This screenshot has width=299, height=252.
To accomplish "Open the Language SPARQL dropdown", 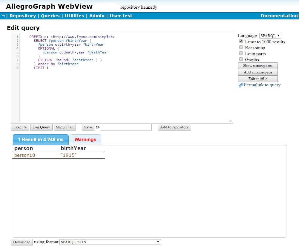I will coord(270,36).
